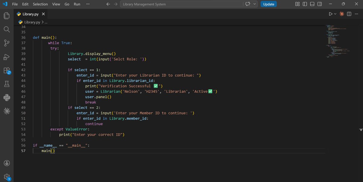Image resolution: width=363 pixels, height=182 pixels.
Task: Click 'except ValueError:' on line 53
Action: 70,129
